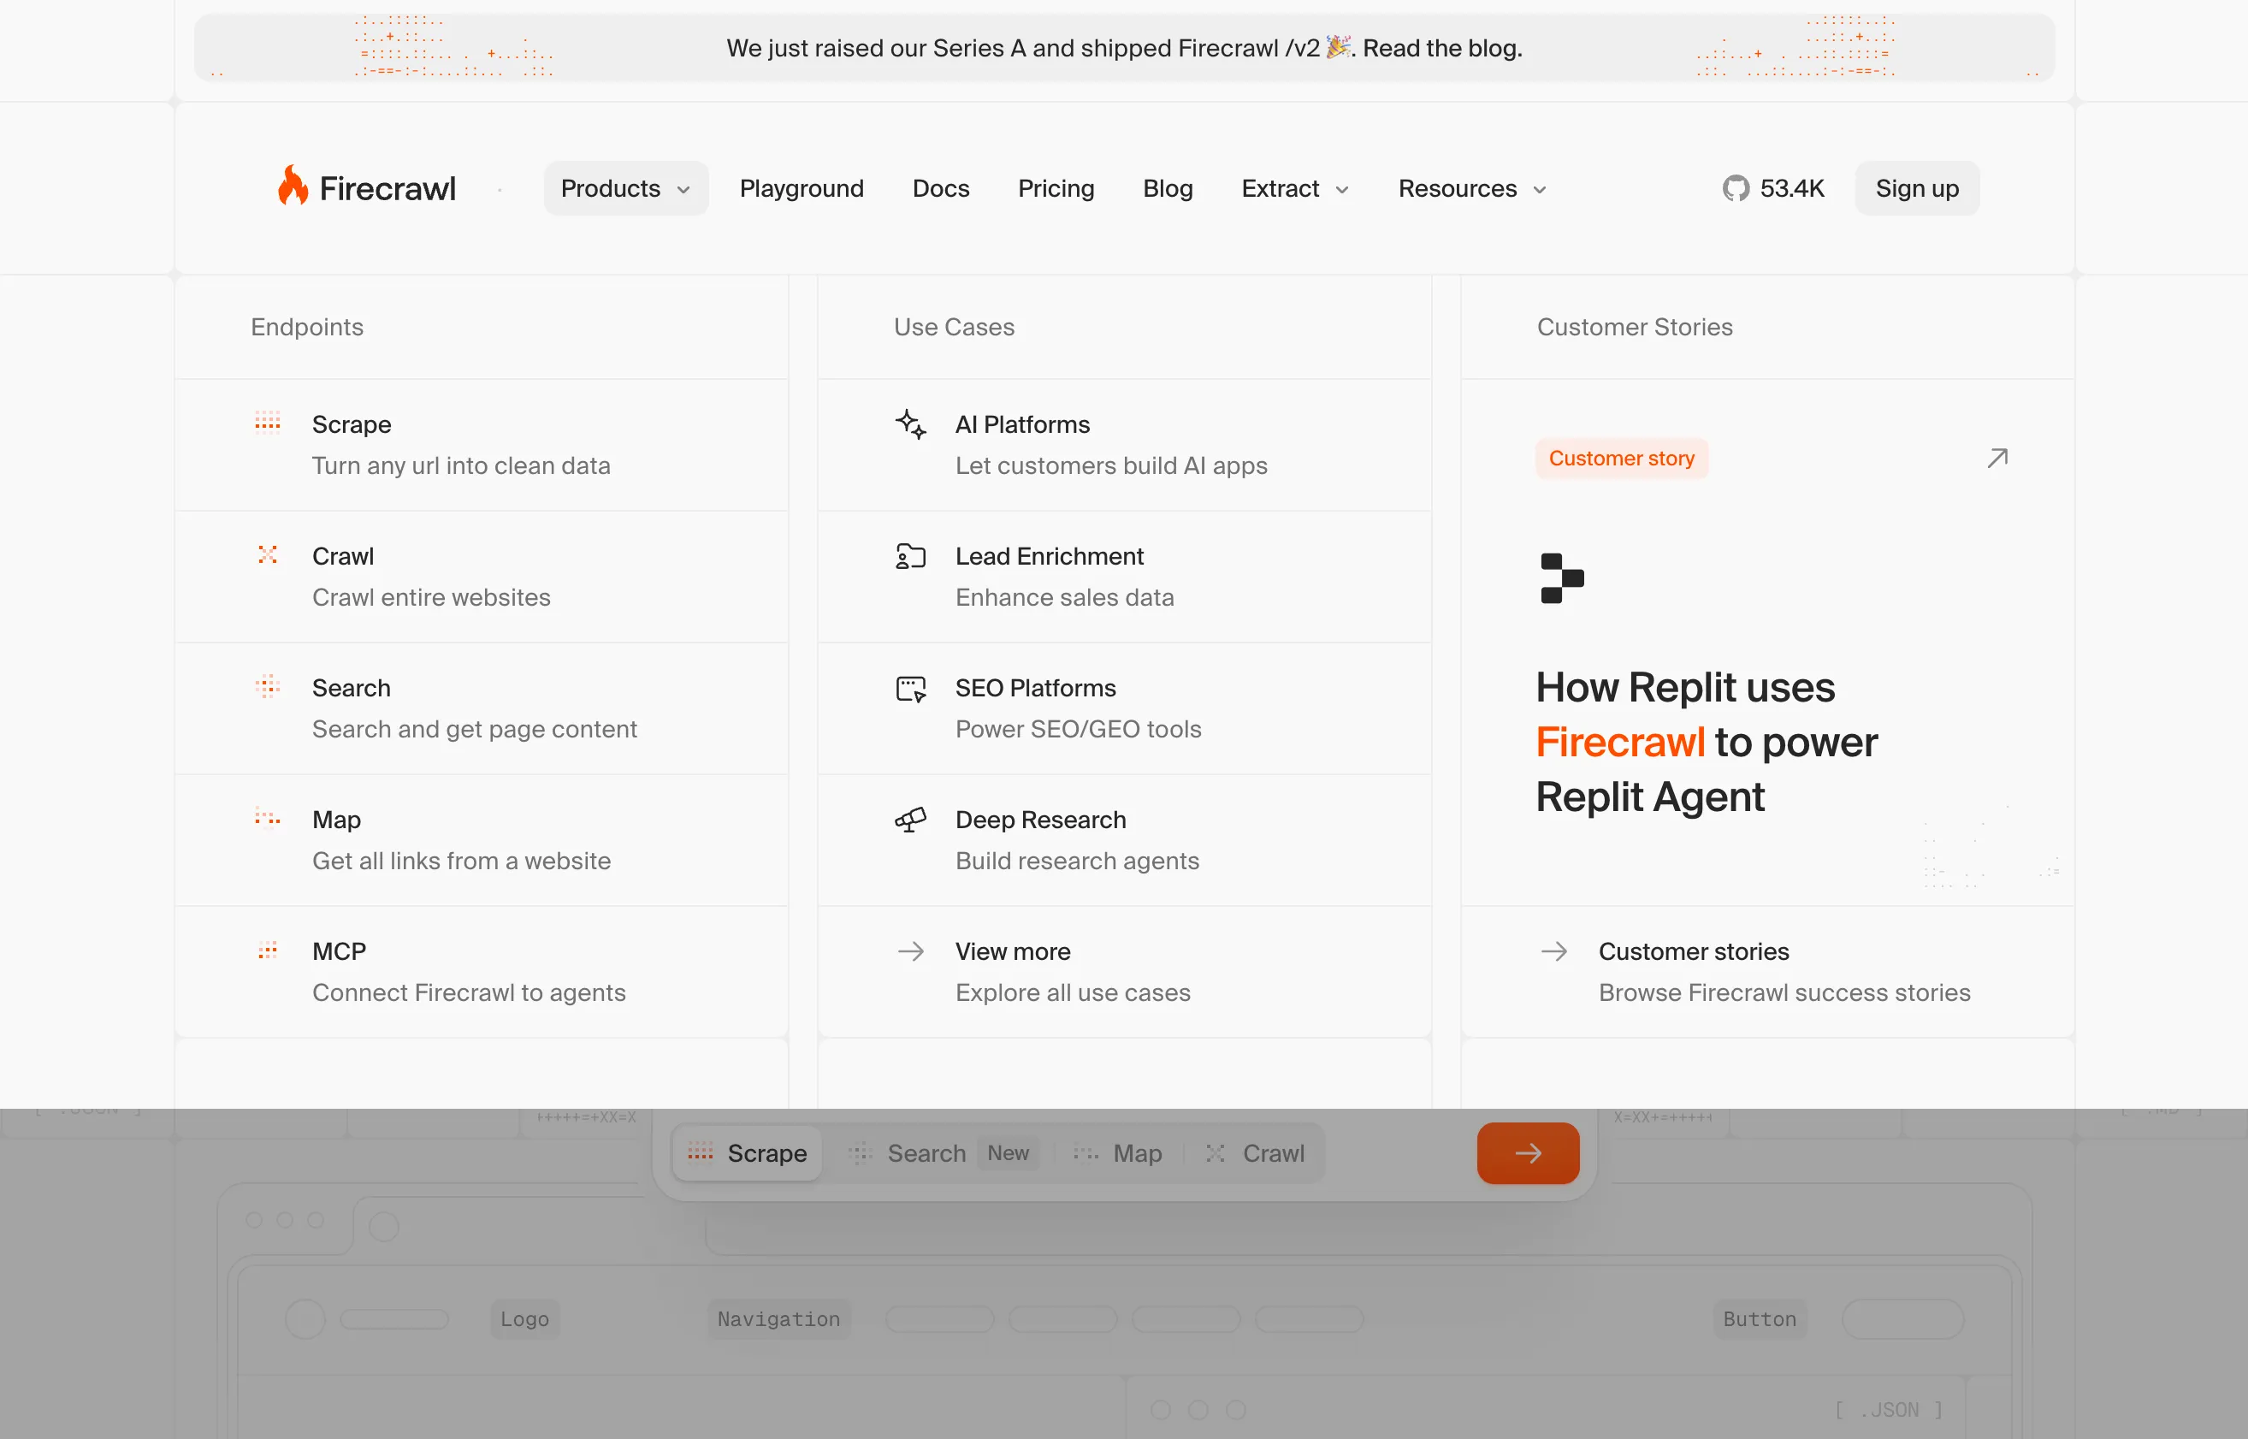The height and width of the screenshot is (1439, 2248).
Task: Click the Map endpoint icon
Action: click(x=268, y=819)
